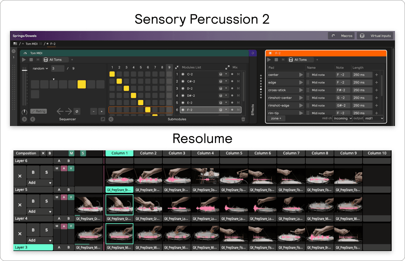Viewport: 405px width, 261px height.
Task: Bypass Layer 4 with its B button
Action: (x=33, y=201)
